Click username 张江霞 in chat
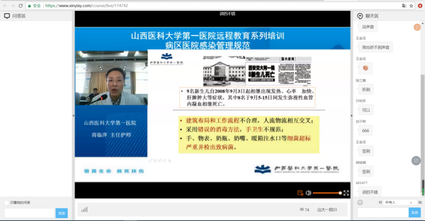Screen dimensions: 425x221 coord(361,81)
